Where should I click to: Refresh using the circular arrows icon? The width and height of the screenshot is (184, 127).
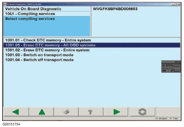point(142,112)
